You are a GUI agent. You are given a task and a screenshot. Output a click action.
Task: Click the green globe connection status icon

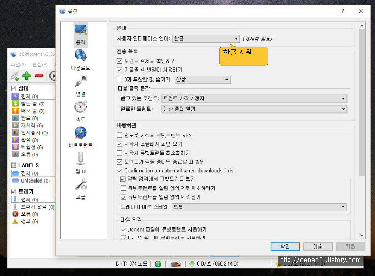(158, 264)
